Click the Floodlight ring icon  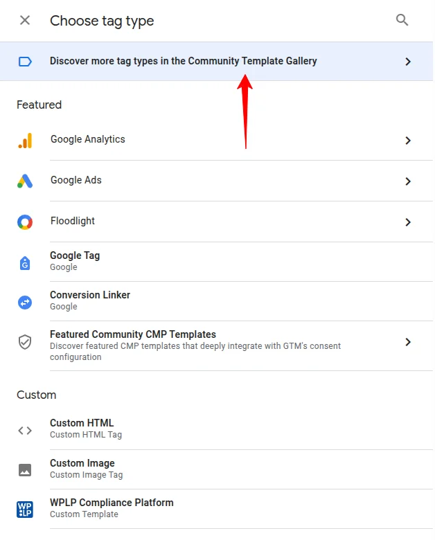pyautogui.click(x=25, y=222)
